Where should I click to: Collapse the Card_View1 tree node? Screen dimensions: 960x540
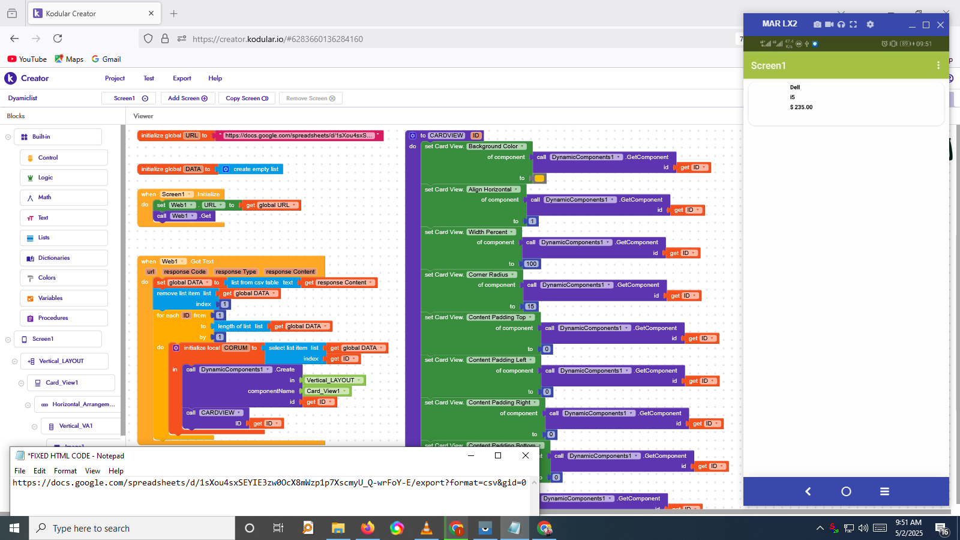[21, 383]
